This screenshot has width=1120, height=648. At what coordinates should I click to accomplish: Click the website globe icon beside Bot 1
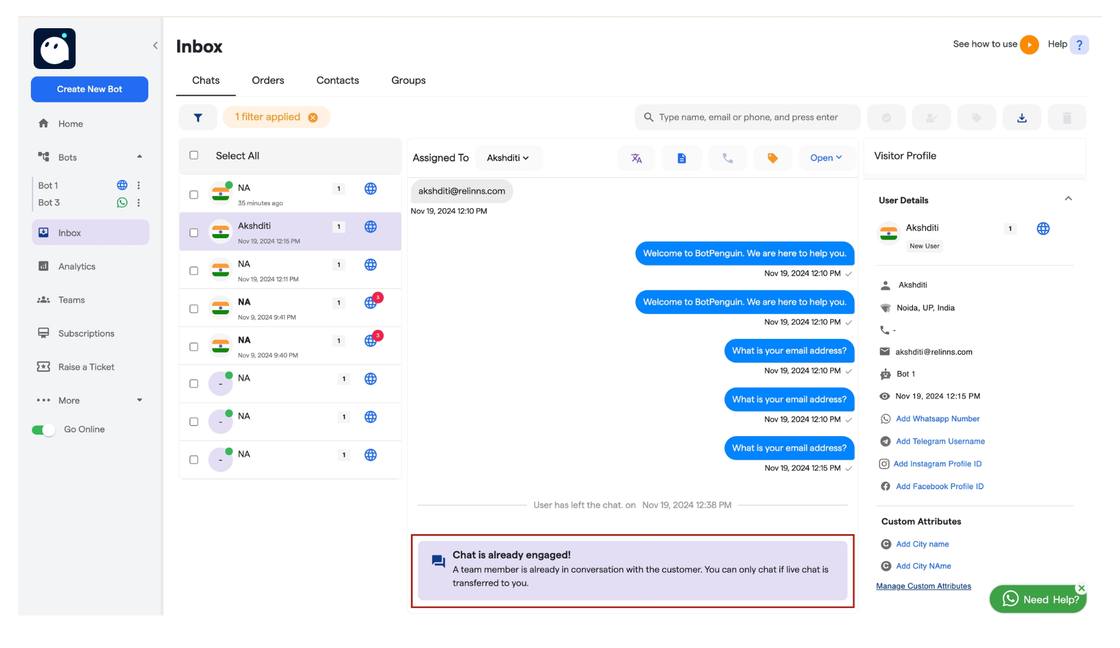(122, 185)
